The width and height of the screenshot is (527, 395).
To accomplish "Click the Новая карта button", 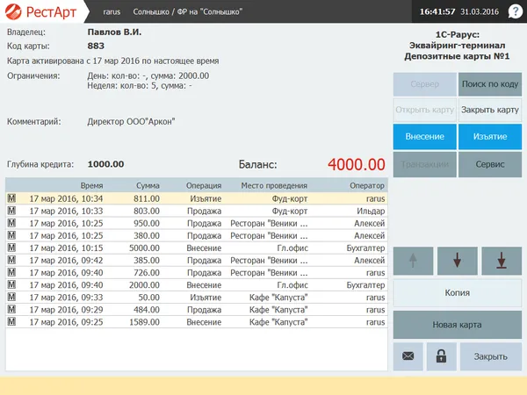I will click(x=458, y=325).
